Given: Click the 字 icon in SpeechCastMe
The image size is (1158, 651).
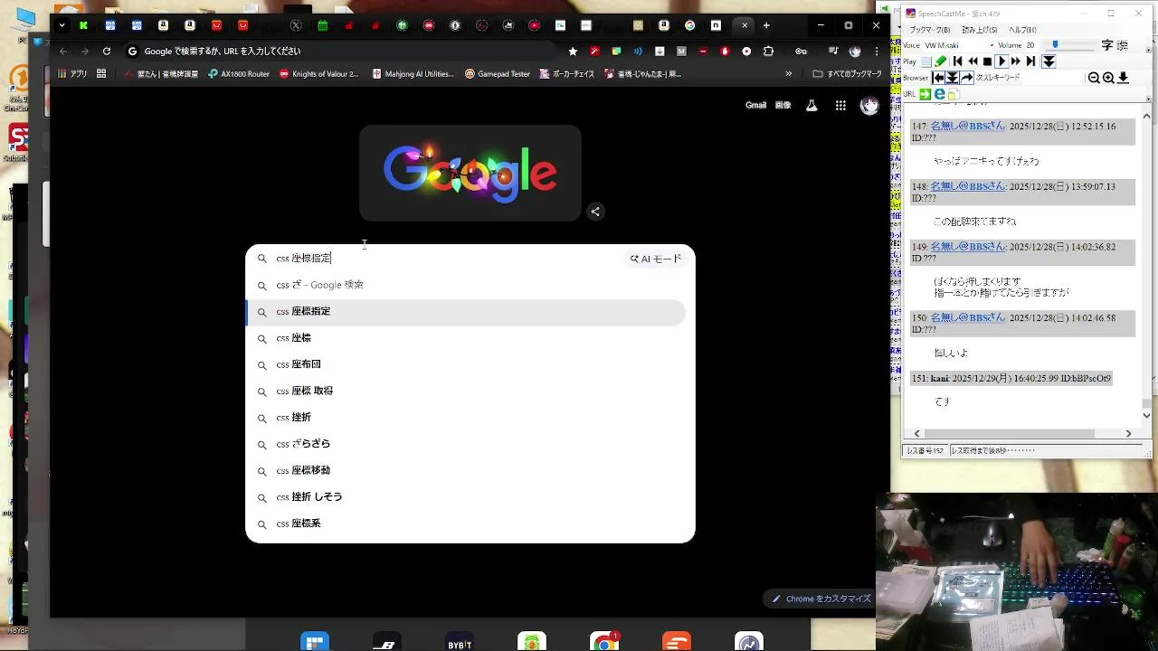Looking at the screenshot, I should 1107,45.
